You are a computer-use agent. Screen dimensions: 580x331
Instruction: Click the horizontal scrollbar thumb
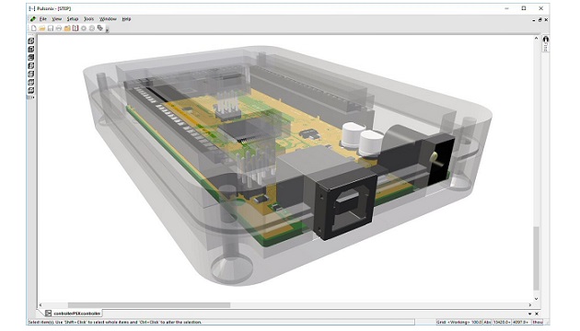tap(149, 305)
